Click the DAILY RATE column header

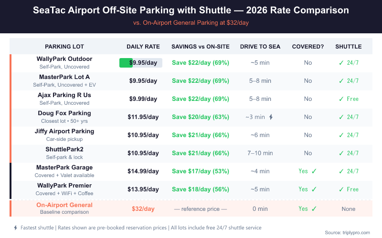(143, 47)
